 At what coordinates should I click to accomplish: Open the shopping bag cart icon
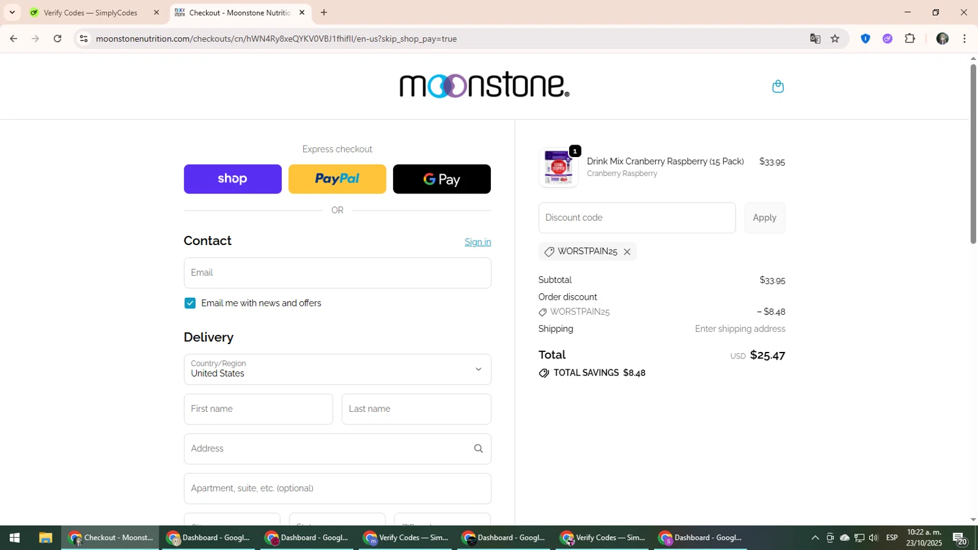pos(778,86)
